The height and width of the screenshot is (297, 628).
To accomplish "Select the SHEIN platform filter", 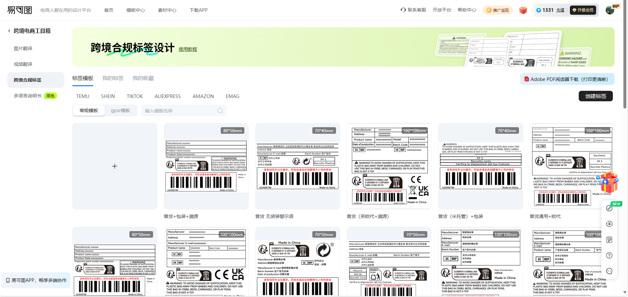I will point(108,96).
